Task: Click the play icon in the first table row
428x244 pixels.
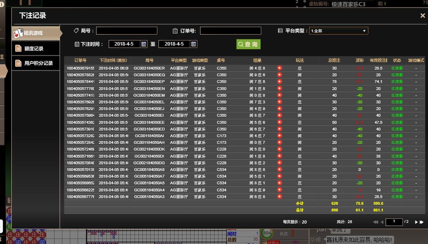Action: pyautogui.click(x=279, y=68)
